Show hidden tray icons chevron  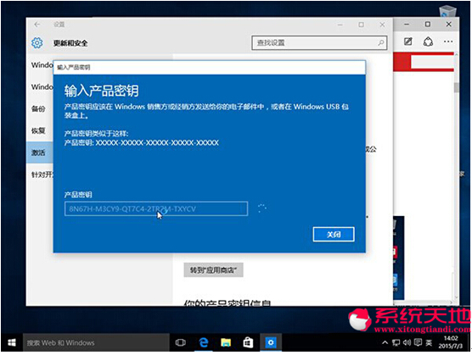pos(385,342)
